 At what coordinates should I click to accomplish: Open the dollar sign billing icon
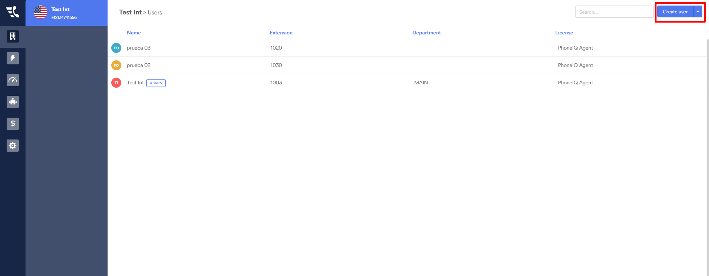(13, 124)
